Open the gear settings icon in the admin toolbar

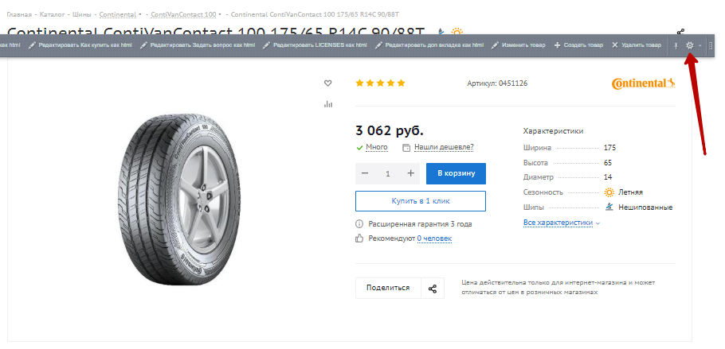(x=690, y=45)
